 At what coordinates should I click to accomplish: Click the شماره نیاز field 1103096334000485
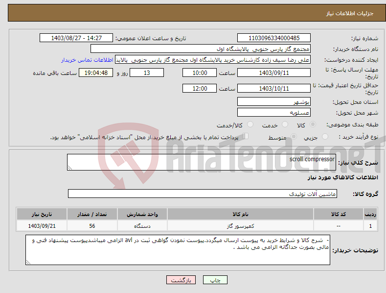tap(274, 38)
